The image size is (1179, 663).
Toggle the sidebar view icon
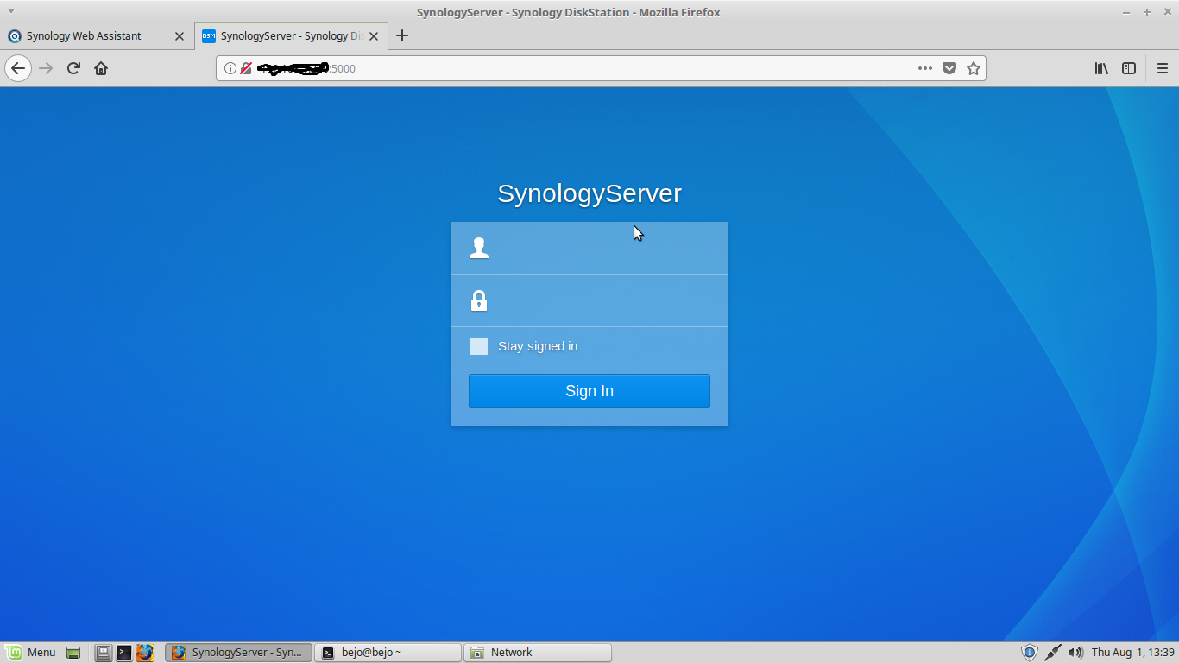tap(1129, 68)
